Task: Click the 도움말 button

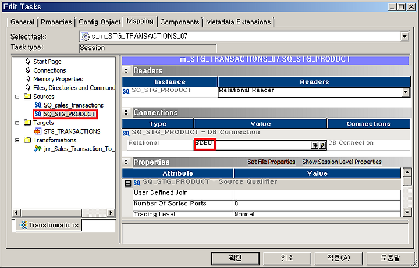Action: point(390,258)
